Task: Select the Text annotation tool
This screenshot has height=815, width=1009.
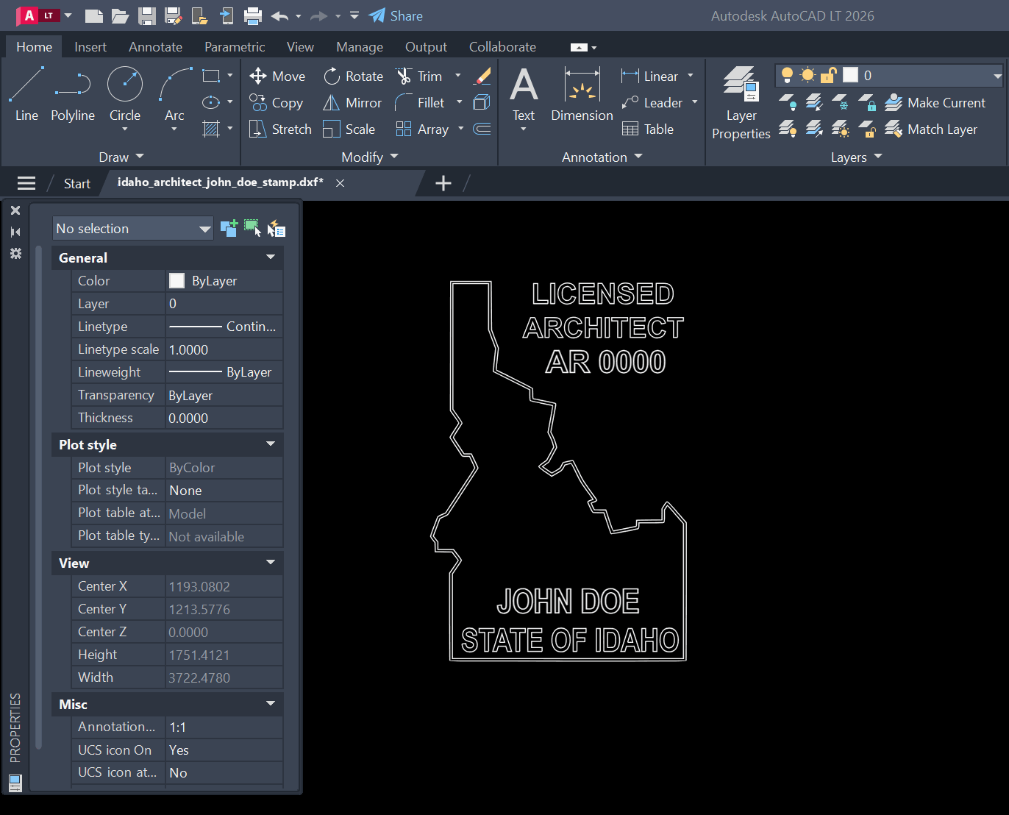Action: (x=524, y=94)
